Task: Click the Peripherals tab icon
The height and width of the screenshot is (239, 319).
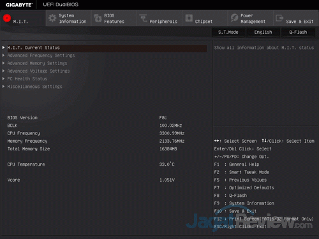Action: pyautogui.click(x=143, y=18)
